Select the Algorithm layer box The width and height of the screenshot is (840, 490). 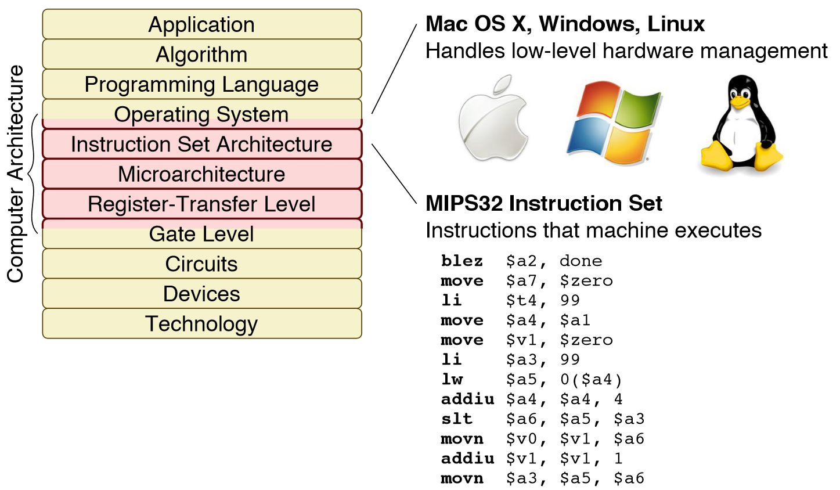pos(202,55)
